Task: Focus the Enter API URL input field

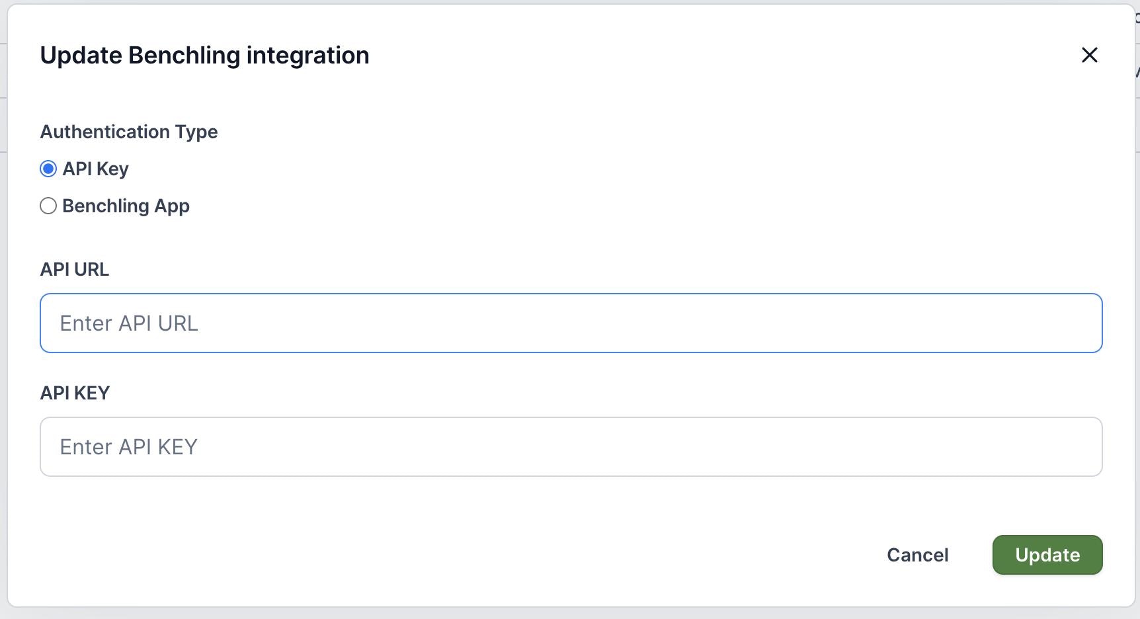Action: tap(571, 323)
